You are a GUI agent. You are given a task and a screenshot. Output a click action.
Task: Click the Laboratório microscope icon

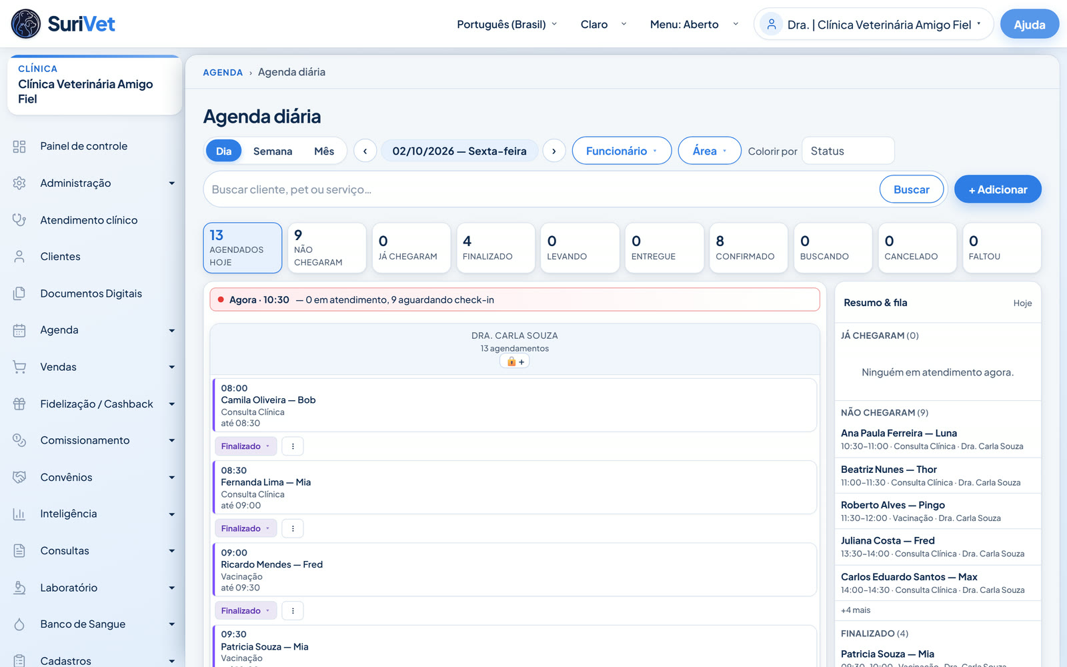(19, 588)
